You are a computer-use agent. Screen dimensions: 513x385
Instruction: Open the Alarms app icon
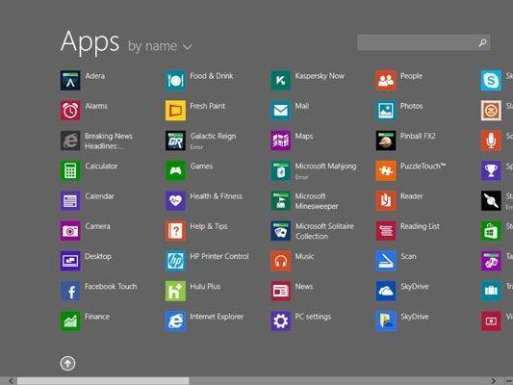point(70,111)
